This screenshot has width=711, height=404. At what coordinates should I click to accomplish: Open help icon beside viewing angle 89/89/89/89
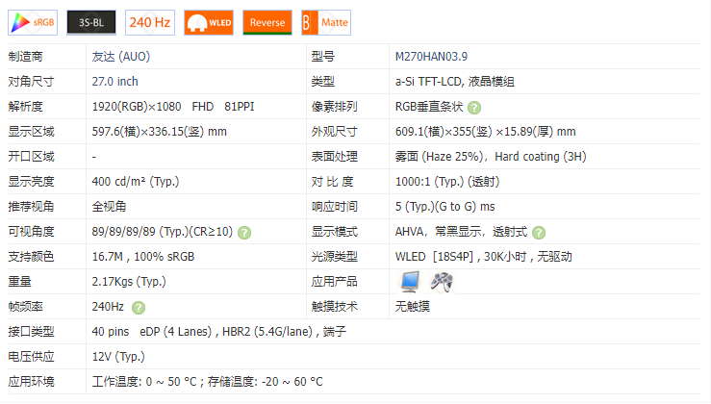244,233
